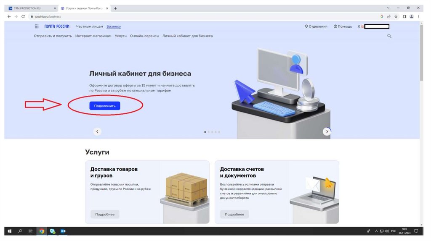This screenshot has width=431, height=241.
Task: Open the services grid menu icon
Action: (37, 26)
